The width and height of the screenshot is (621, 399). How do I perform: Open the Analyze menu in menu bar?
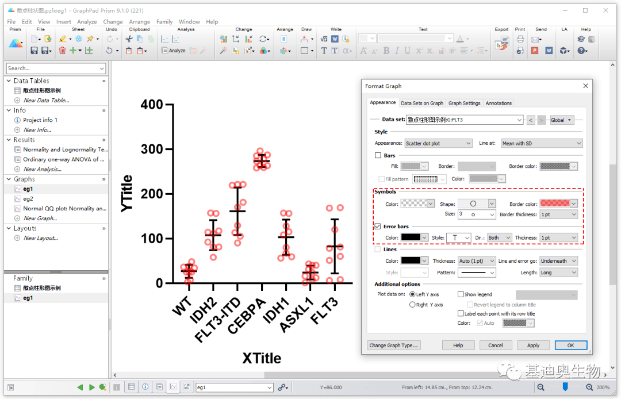(x=87, y=22)
